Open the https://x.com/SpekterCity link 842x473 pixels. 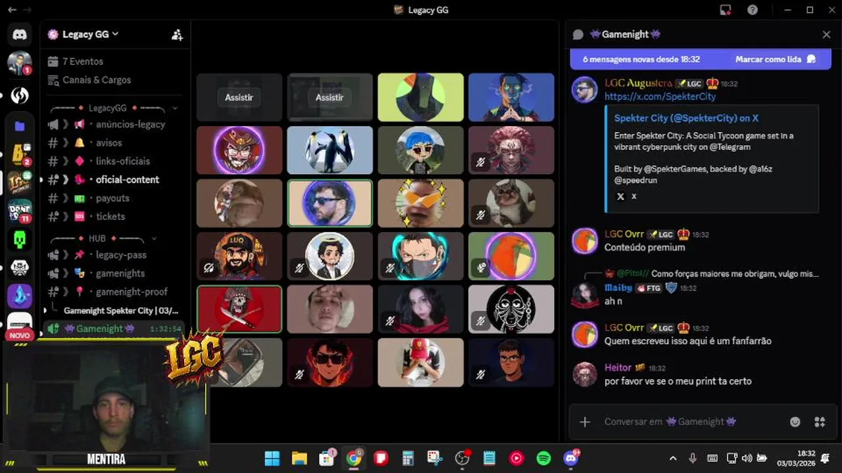(x=660, y=97)
